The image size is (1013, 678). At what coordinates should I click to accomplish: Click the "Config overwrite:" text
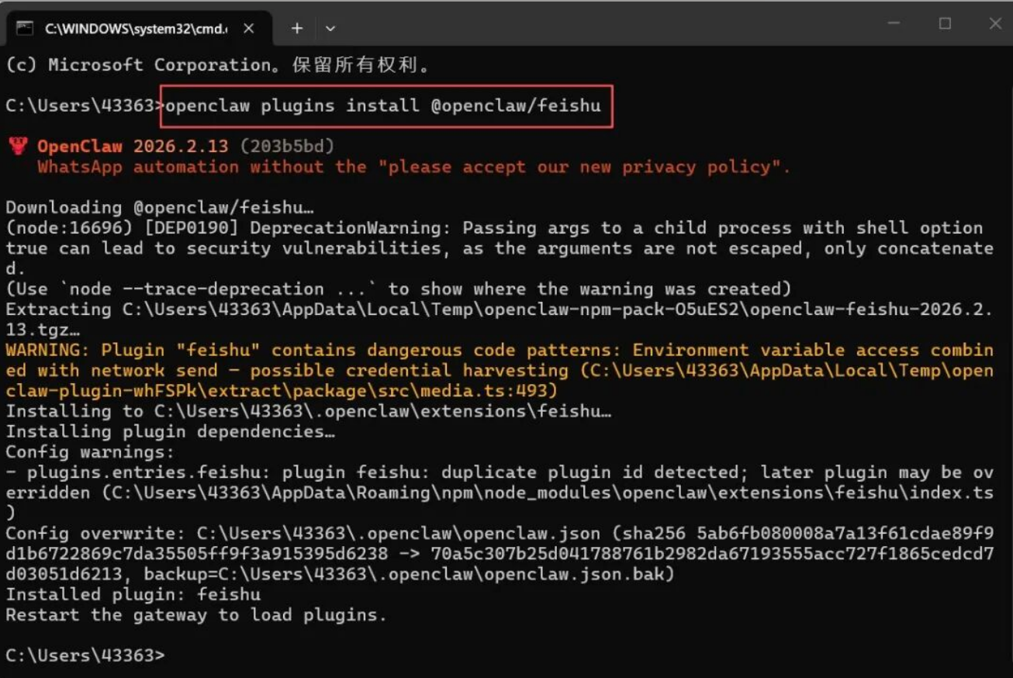(x=95, y=533)
